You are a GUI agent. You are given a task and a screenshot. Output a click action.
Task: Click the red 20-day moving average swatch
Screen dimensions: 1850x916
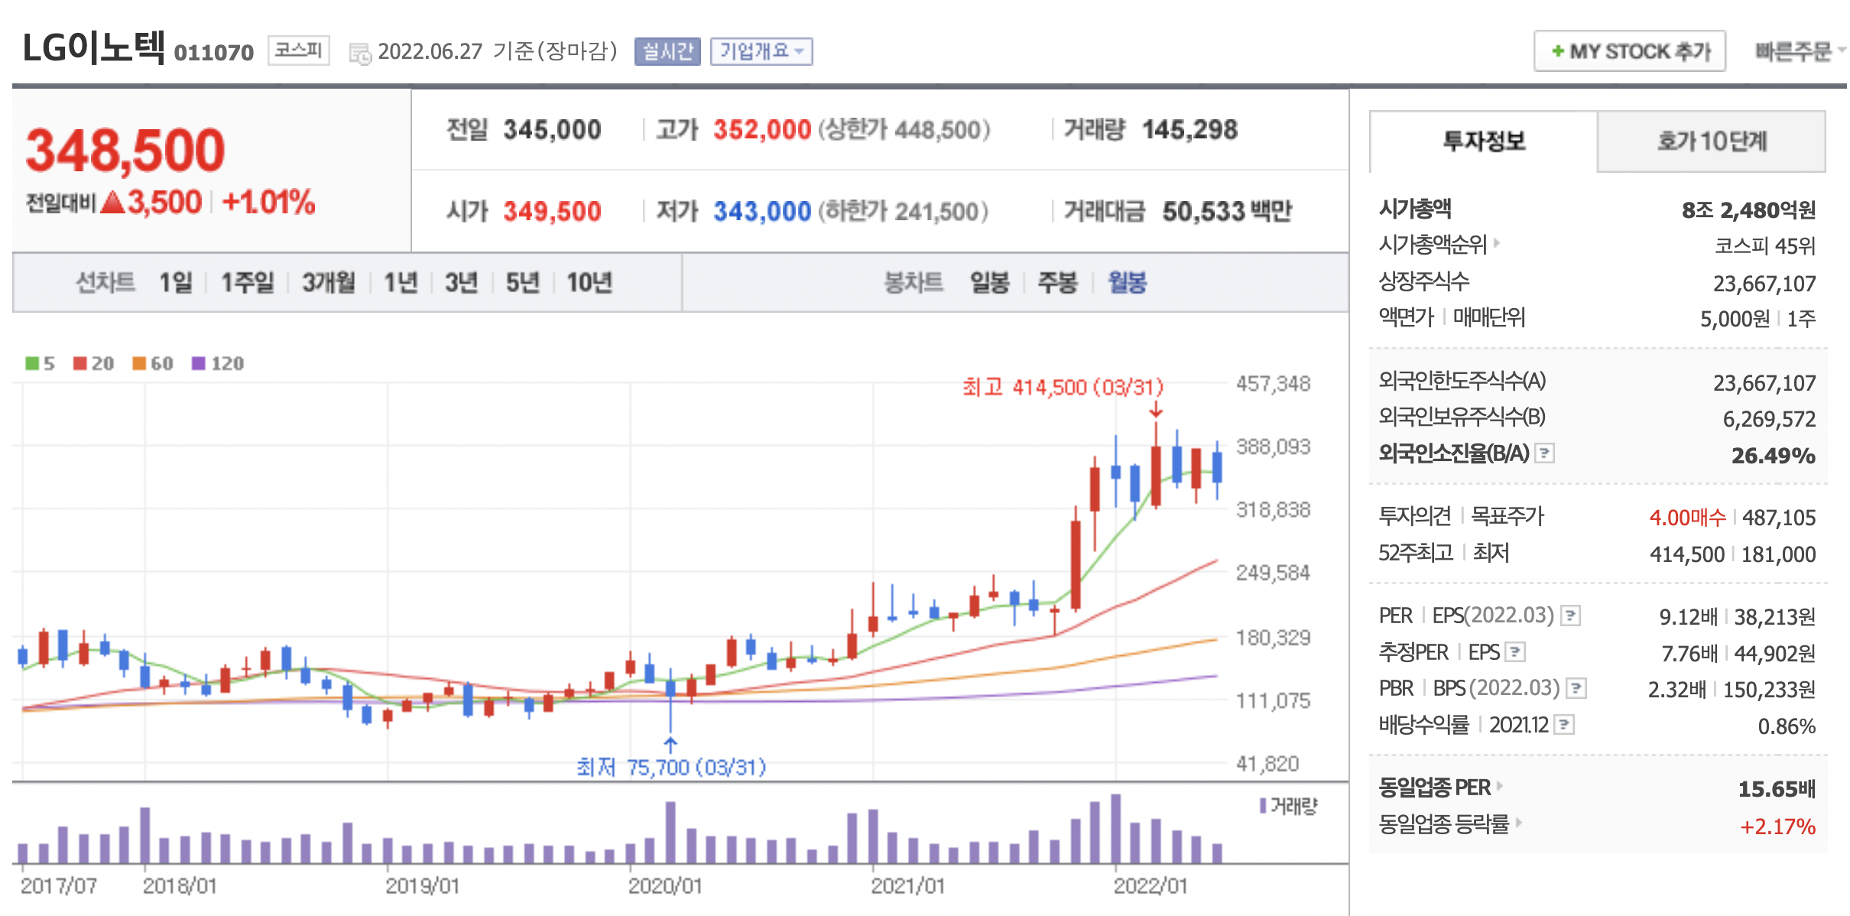[80, 363]
